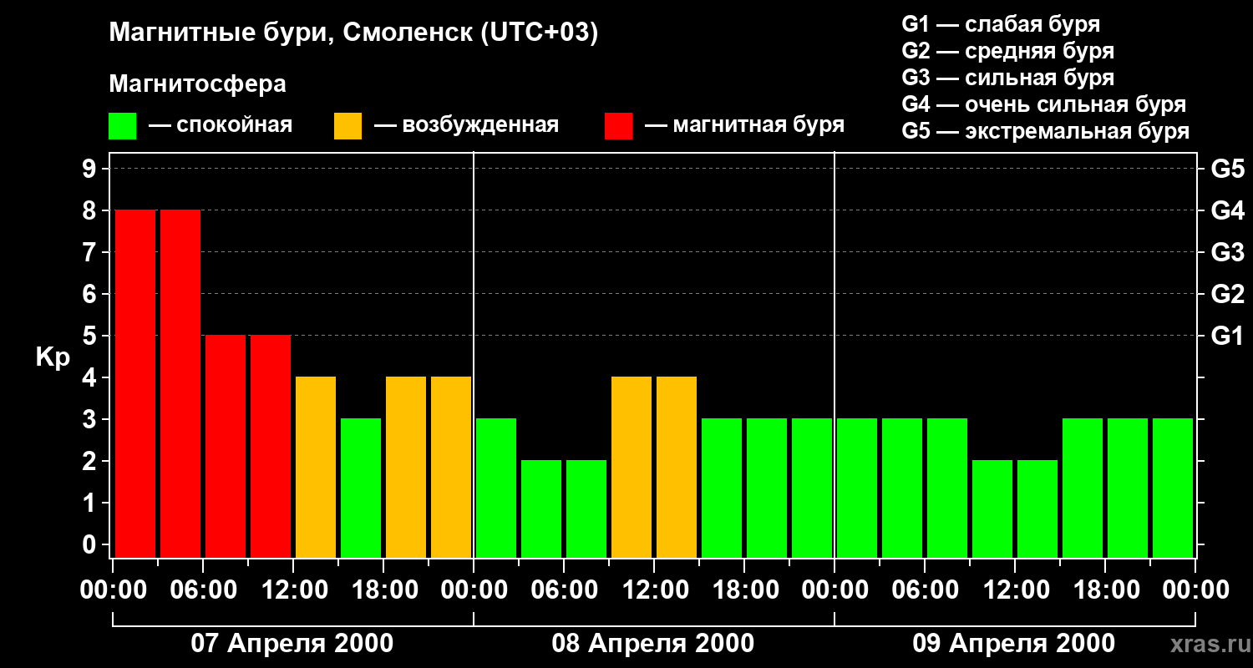Click the '07 Апреля 2000' date label
Image resolution: width=1253 pixels, height=668 pixels.
tap(292, 644)
